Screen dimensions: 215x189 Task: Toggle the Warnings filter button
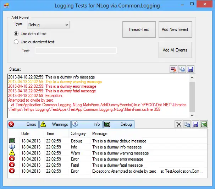[x=55, y=124]
